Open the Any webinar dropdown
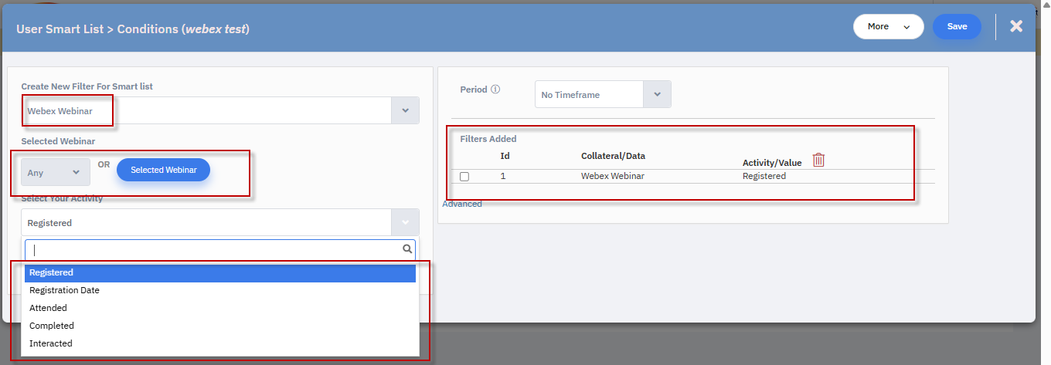This screenshot has width=1051, height=365. (55, 172)
